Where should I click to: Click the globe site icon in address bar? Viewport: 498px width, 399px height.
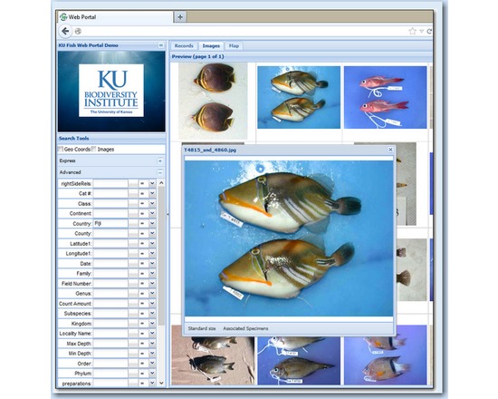pos(78,31)
